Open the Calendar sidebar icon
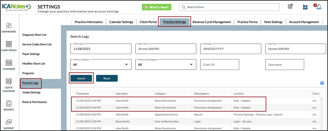Viewport: 328px width, 131px height. point(9,63)
